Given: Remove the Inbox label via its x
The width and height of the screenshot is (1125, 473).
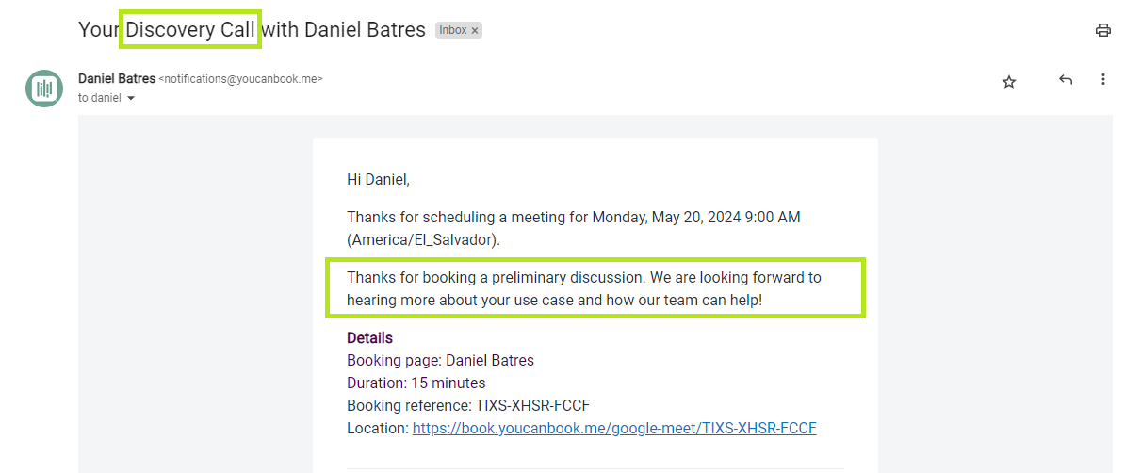Looking at the screenshot, I should (475, 31).
